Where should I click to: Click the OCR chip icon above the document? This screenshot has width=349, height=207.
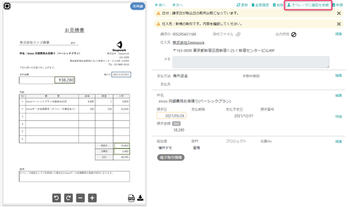pyautogui.click(x=7, y=6)
